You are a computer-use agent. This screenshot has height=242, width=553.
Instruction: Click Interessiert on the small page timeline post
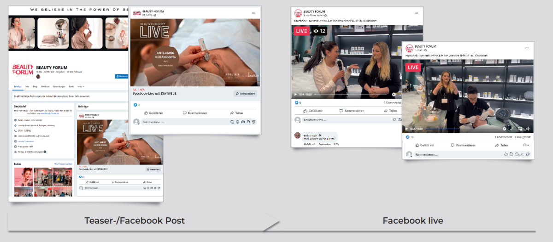click(x=154, y=169)
